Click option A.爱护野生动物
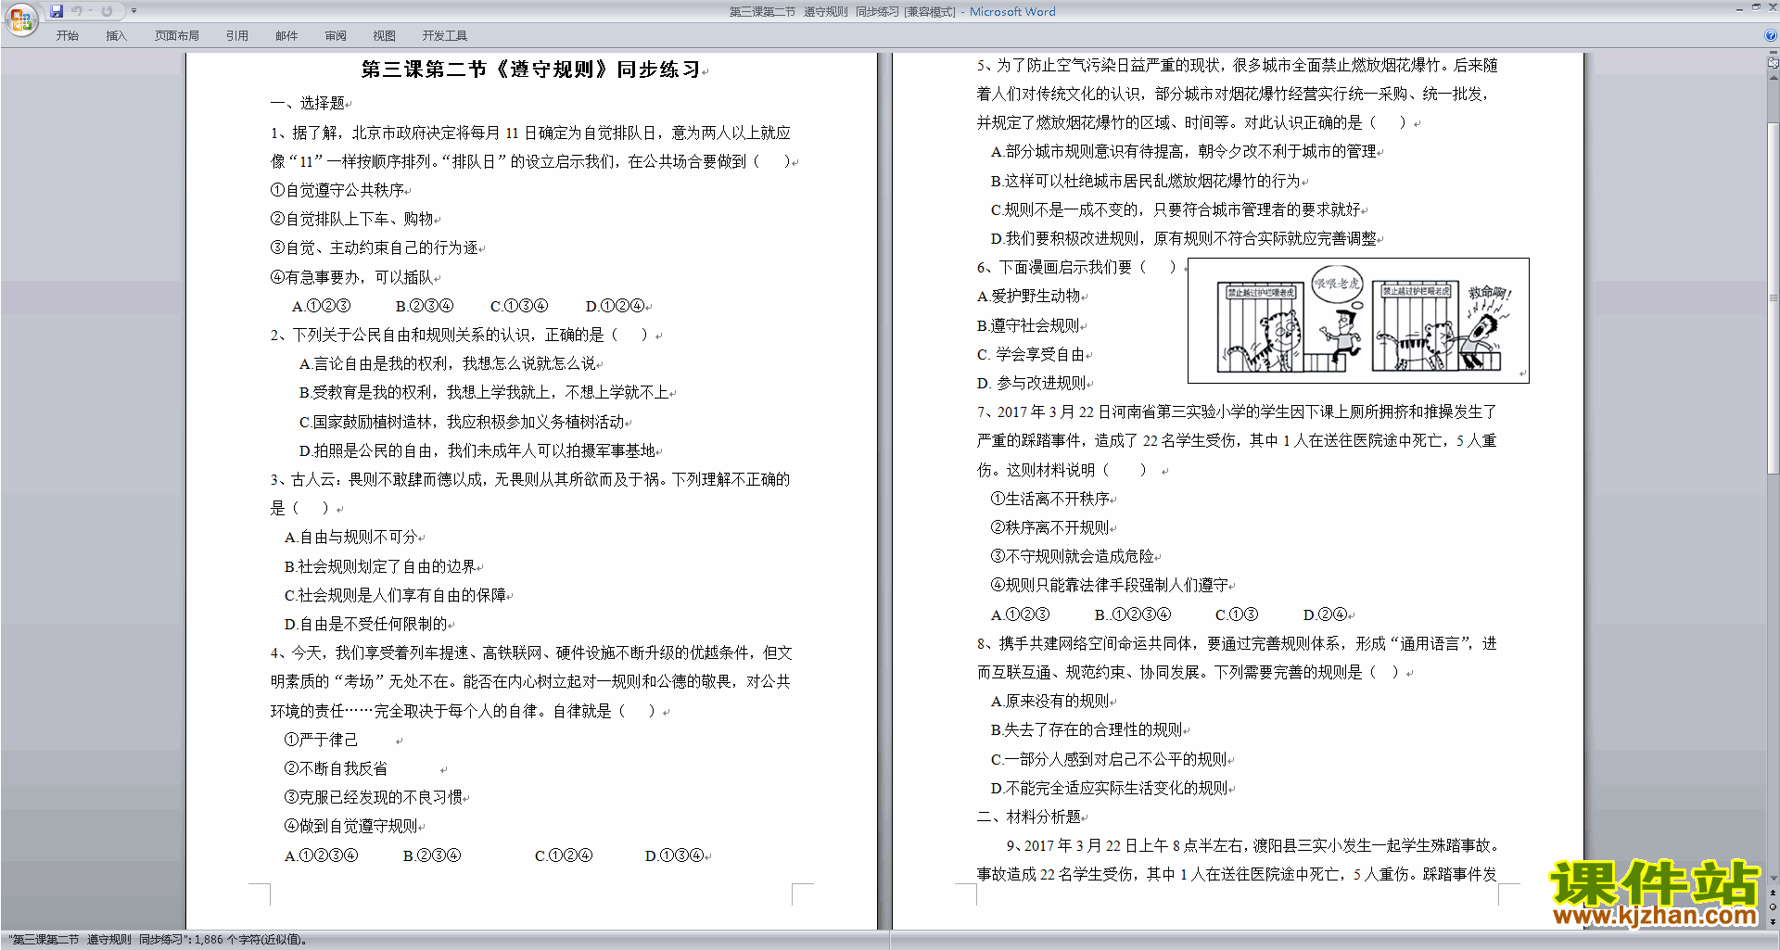The height and width of the screenshot is (950, 1780). point(1029,296)
